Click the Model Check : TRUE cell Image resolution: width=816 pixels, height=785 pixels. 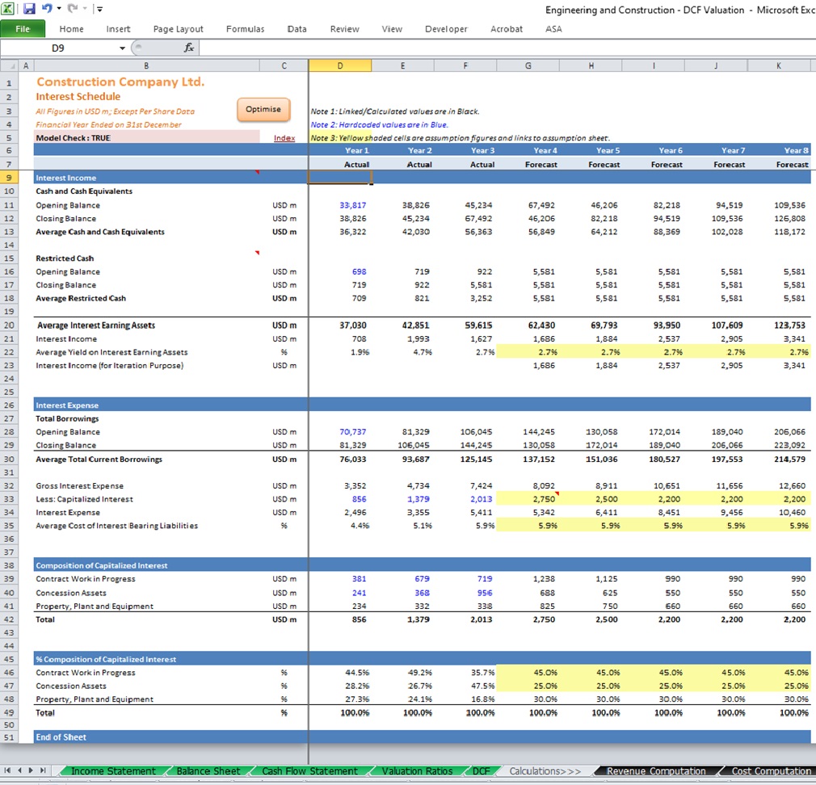coord(146,138)
